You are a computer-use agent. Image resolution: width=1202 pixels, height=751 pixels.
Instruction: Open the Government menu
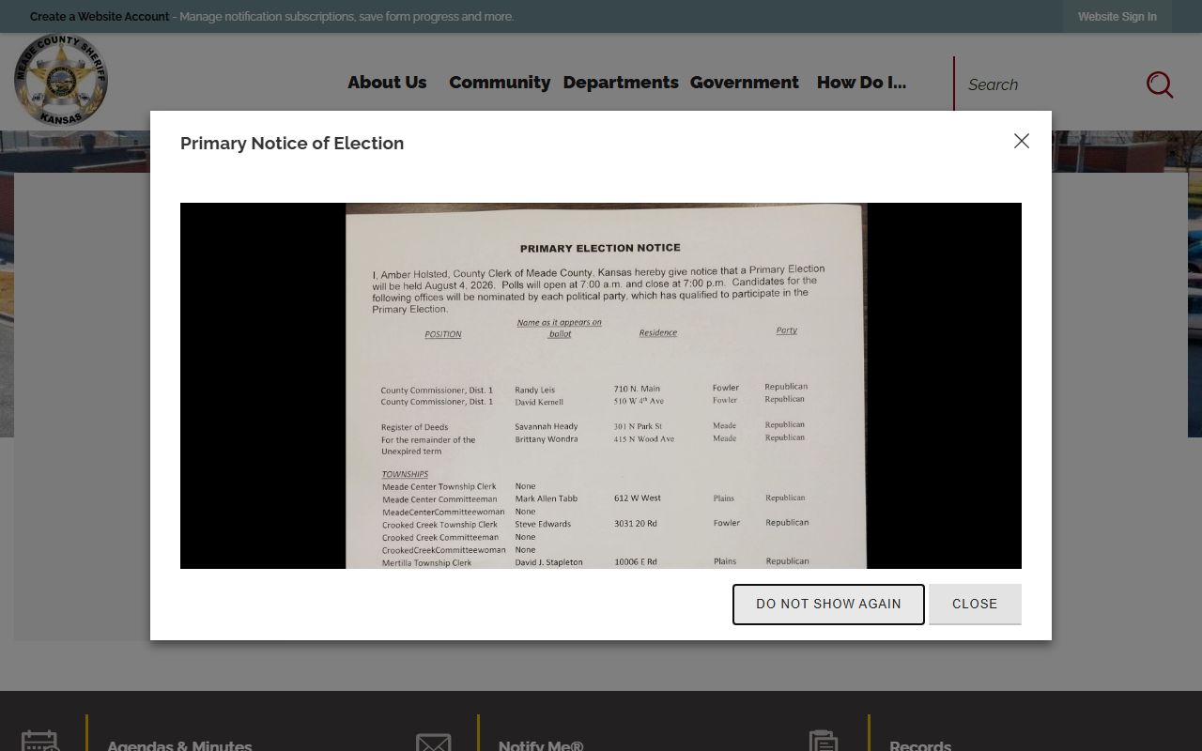[745, 83]
